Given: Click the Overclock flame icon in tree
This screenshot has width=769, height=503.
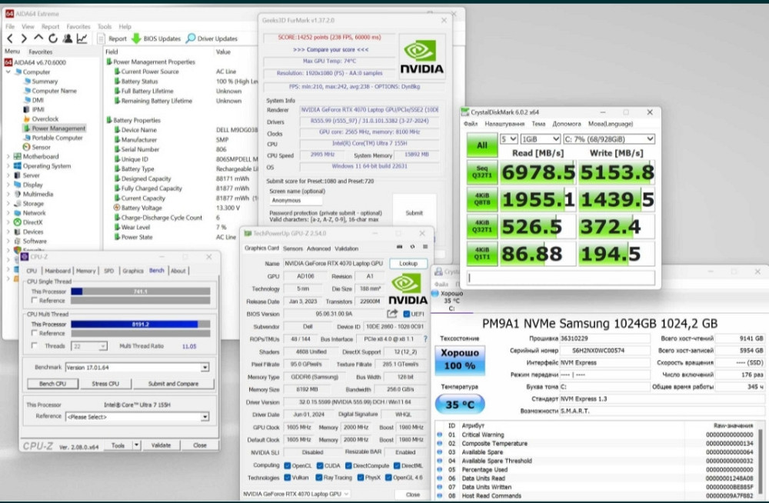Looking at the screenshot, I should coord(25,119).
